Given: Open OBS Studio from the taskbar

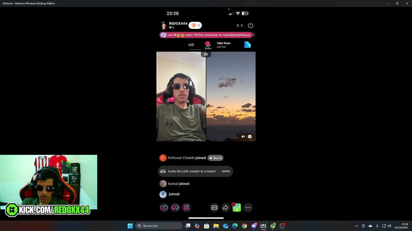Looking at the screenshot, I should click(x=282, y=226).
